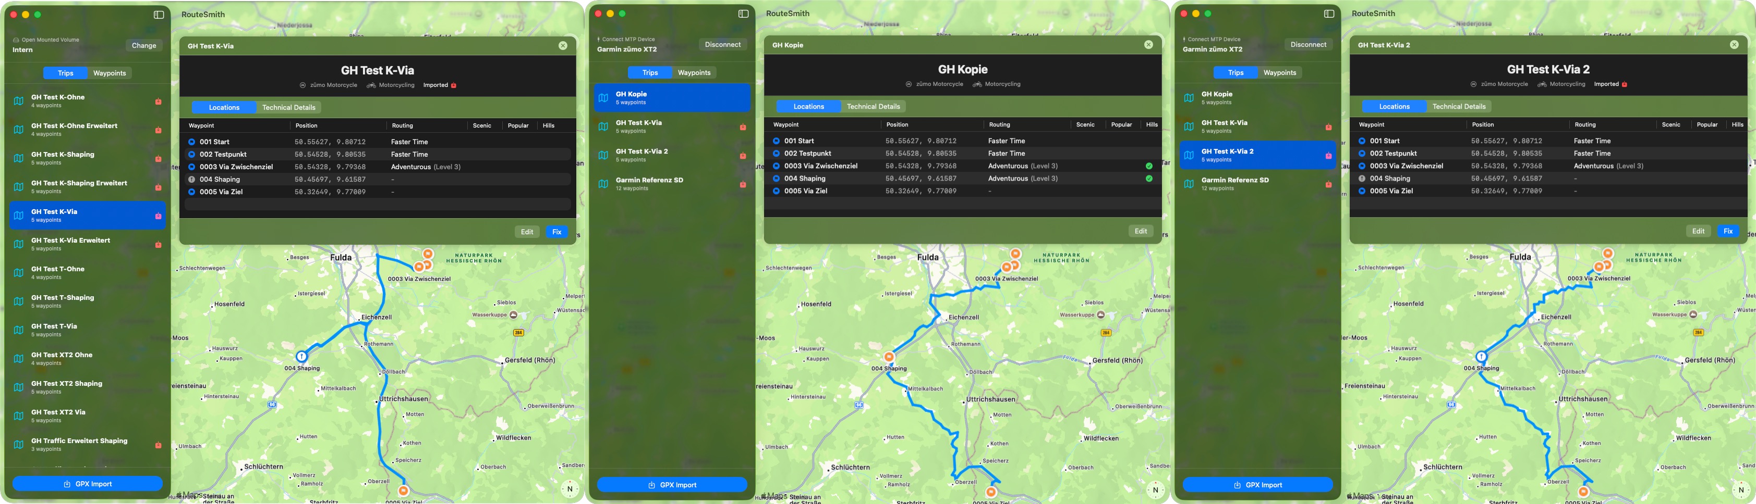
Task: Select the Locations tab in the GH Kopie panel
Action: [x=808, y=106]
